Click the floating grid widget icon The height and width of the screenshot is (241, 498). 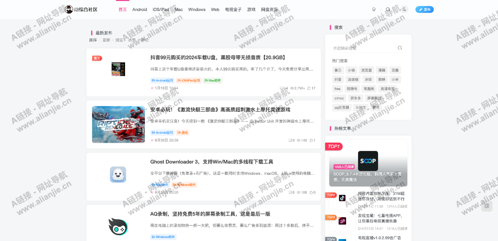coord(487,206)
